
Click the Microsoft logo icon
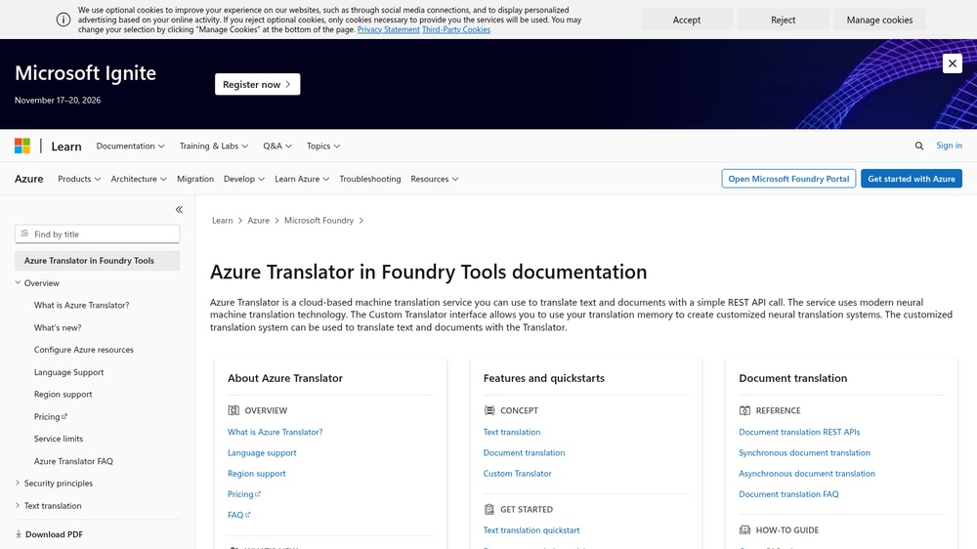click(x=22, y=146)
